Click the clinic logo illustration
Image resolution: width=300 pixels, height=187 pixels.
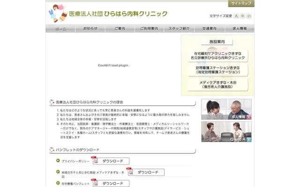coord(57,13)
